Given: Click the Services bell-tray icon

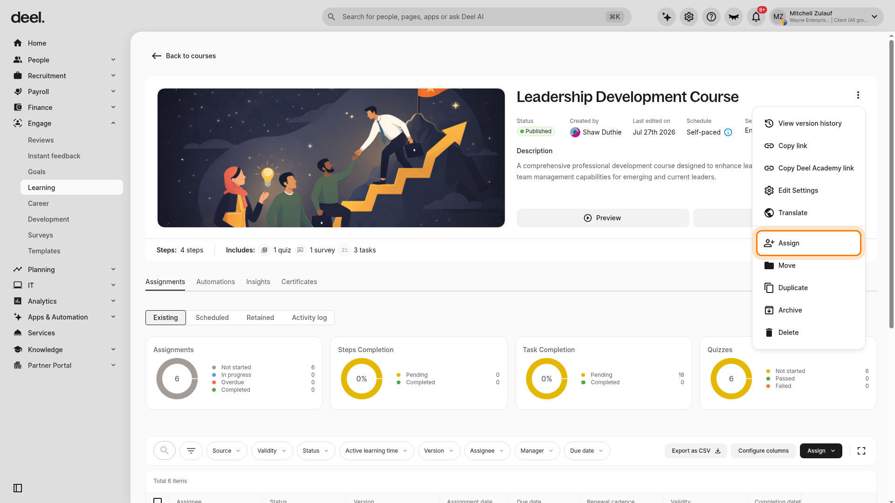Looking at the screenshot, I should [18, 333].
